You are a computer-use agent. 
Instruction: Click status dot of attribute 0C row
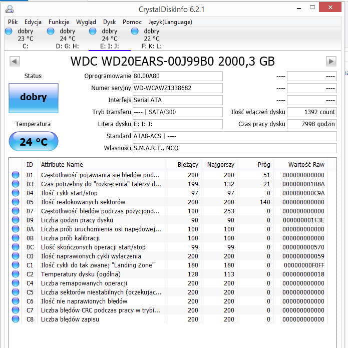[x=16, y=247]
